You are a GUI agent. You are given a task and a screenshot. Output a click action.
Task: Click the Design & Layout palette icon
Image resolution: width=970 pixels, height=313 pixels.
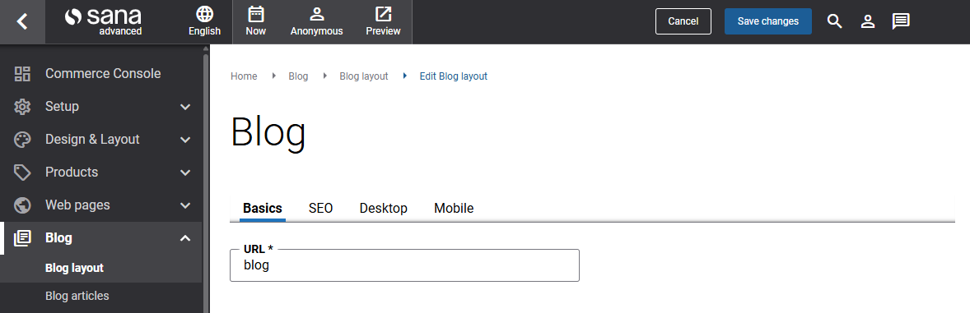22,140
